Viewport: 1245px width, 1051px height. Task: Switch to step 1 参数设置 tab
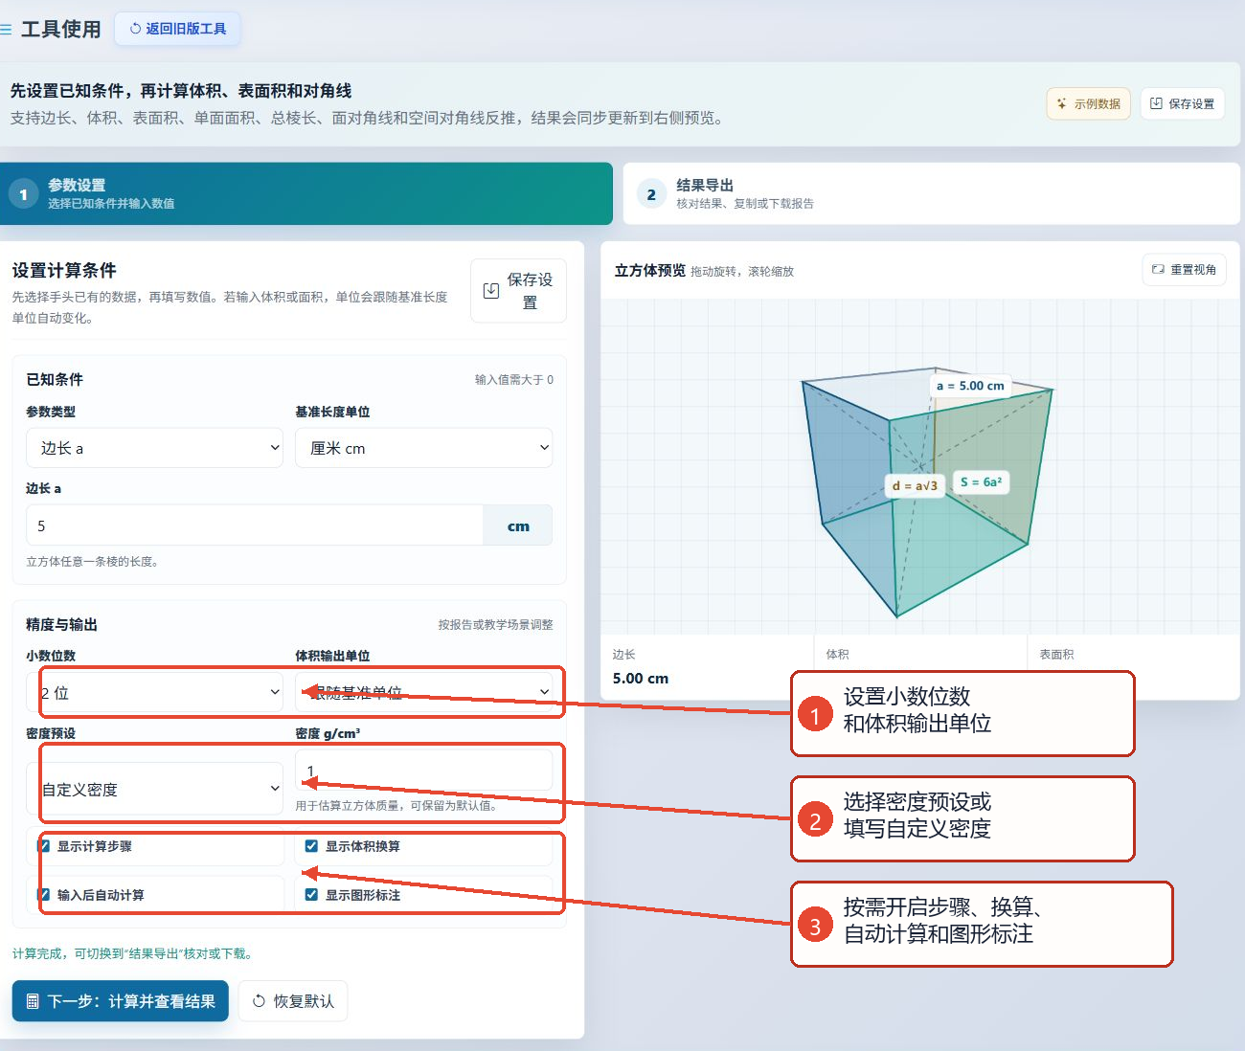click(x=306, y=193)
